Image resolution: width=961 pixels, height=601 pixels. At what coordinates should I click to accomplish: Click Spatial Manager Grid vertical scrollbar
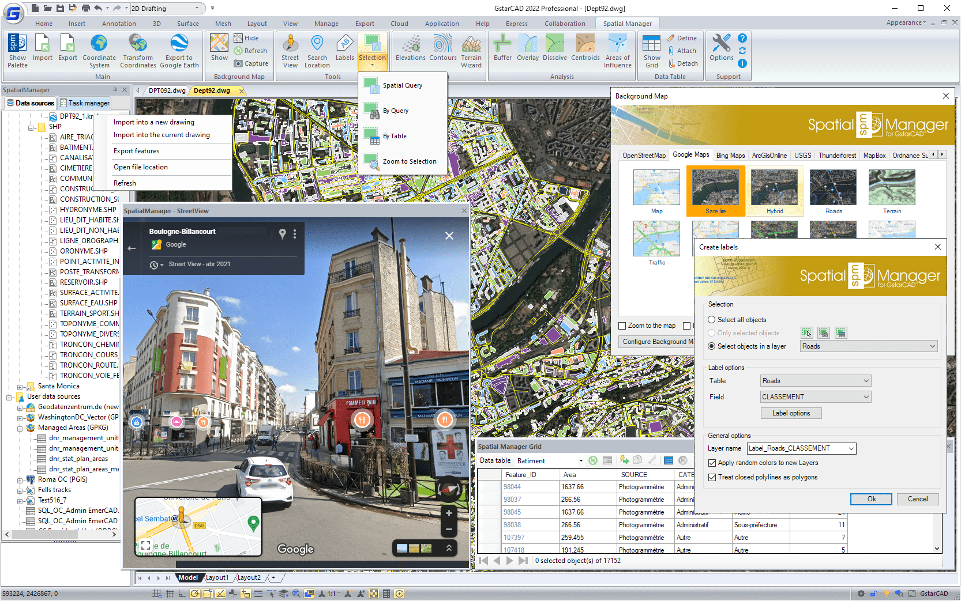937,511
